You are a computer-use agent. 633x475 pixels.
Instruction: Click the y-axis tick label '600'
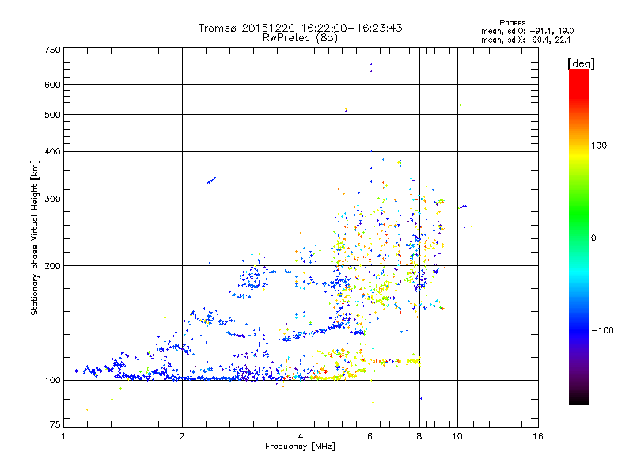click(x=53, y=85)
